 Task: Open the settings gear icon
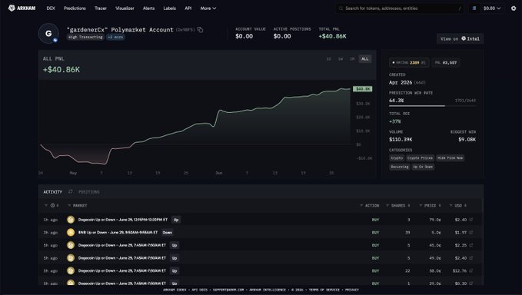tap(514, 8)
